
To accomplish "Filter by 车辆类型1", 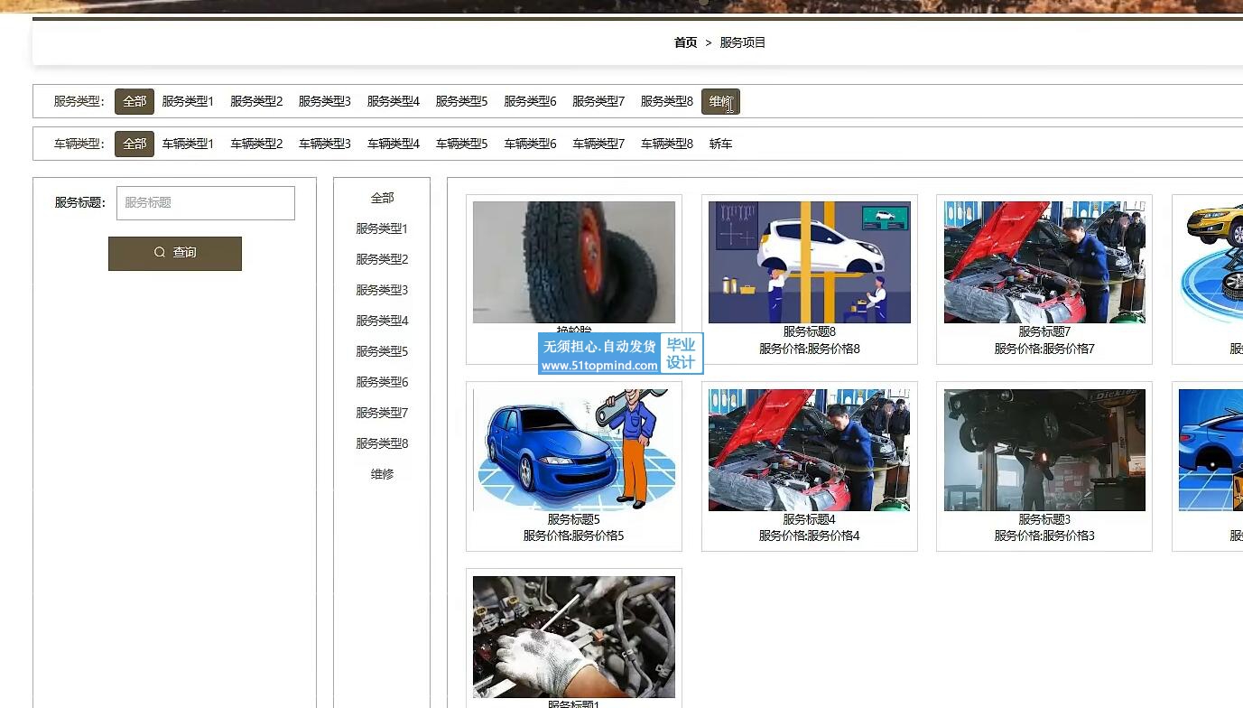I will [x=188, y=144].
